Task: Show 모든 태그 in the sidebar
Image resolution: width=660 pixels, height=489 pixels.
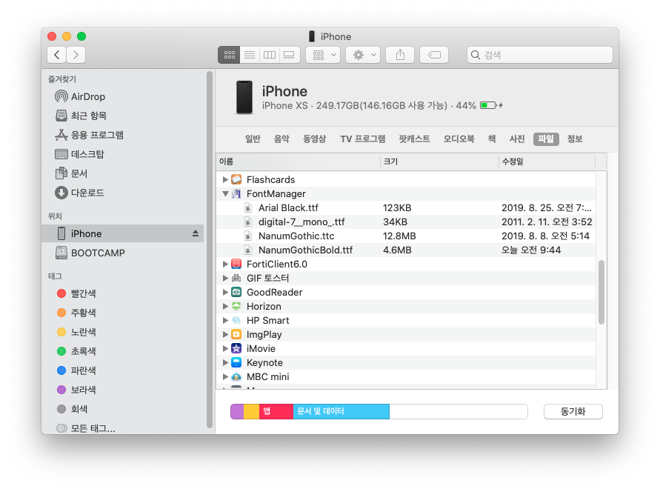Action: tap(122, 428)
